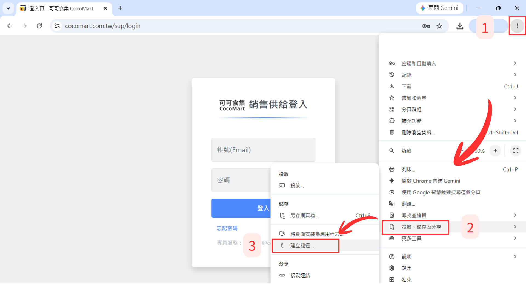Open Passwords and autofill submenu
Image resolution: width=526 pixels, height=295 pixels.
452,63
